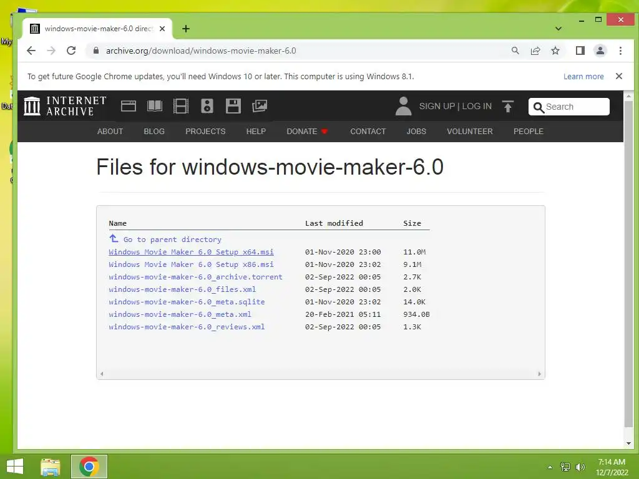Open windows-movie-maker-6.0_meta.sqlite link

[x=187, y=302]
